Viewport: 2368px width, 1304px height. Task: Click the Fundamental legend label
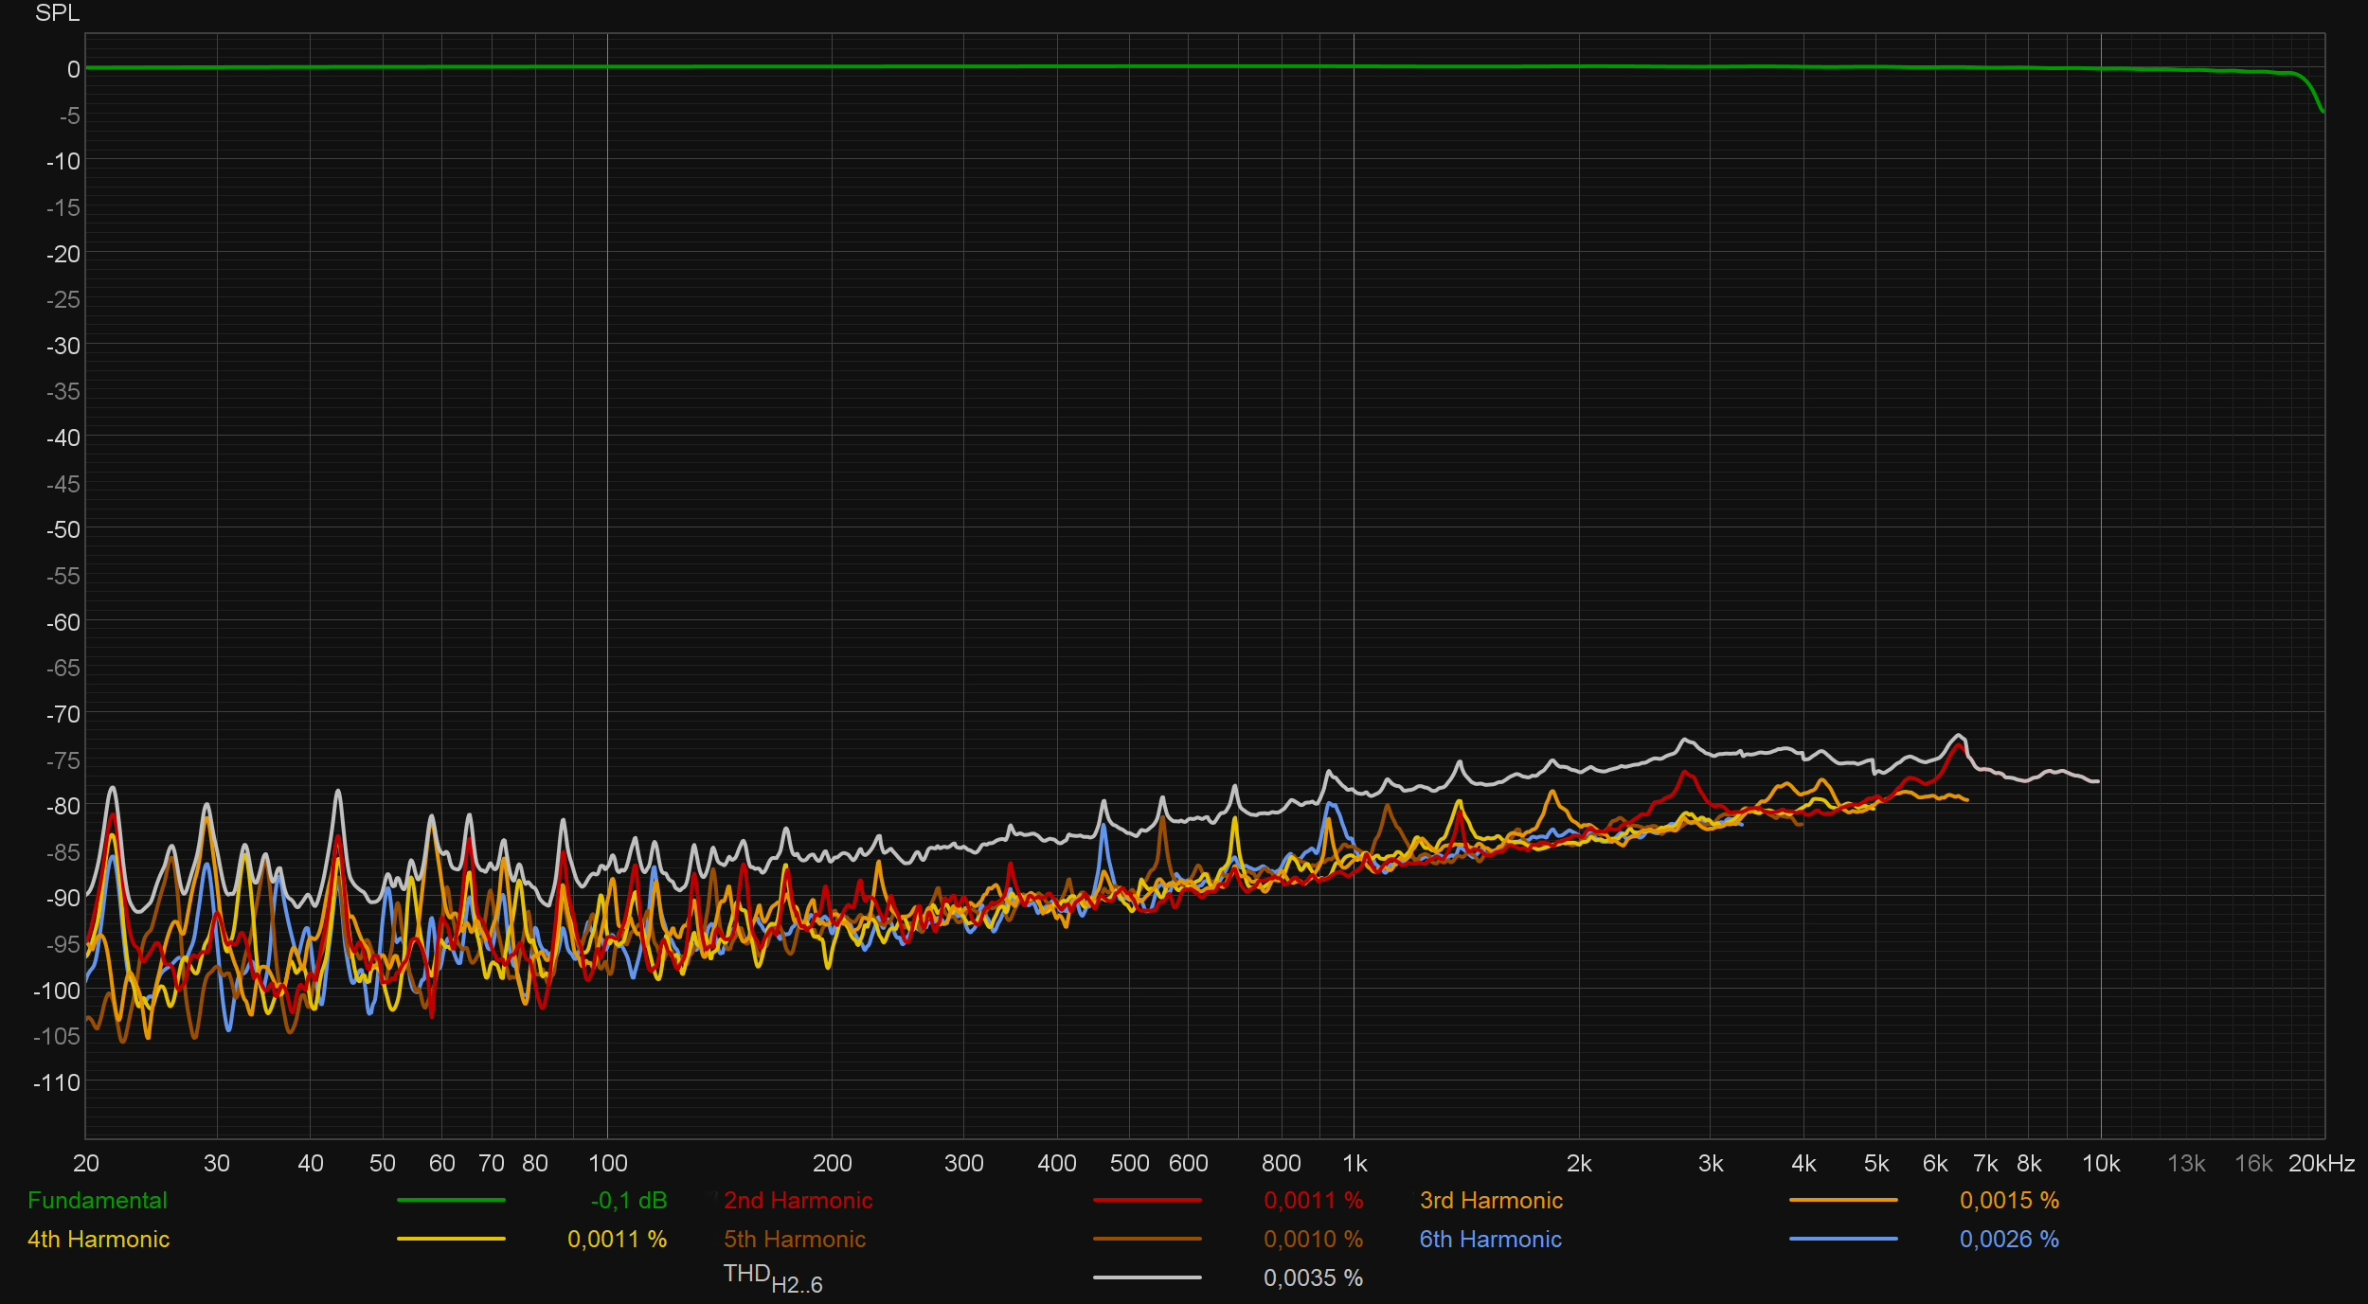(x=98, y=1200)
